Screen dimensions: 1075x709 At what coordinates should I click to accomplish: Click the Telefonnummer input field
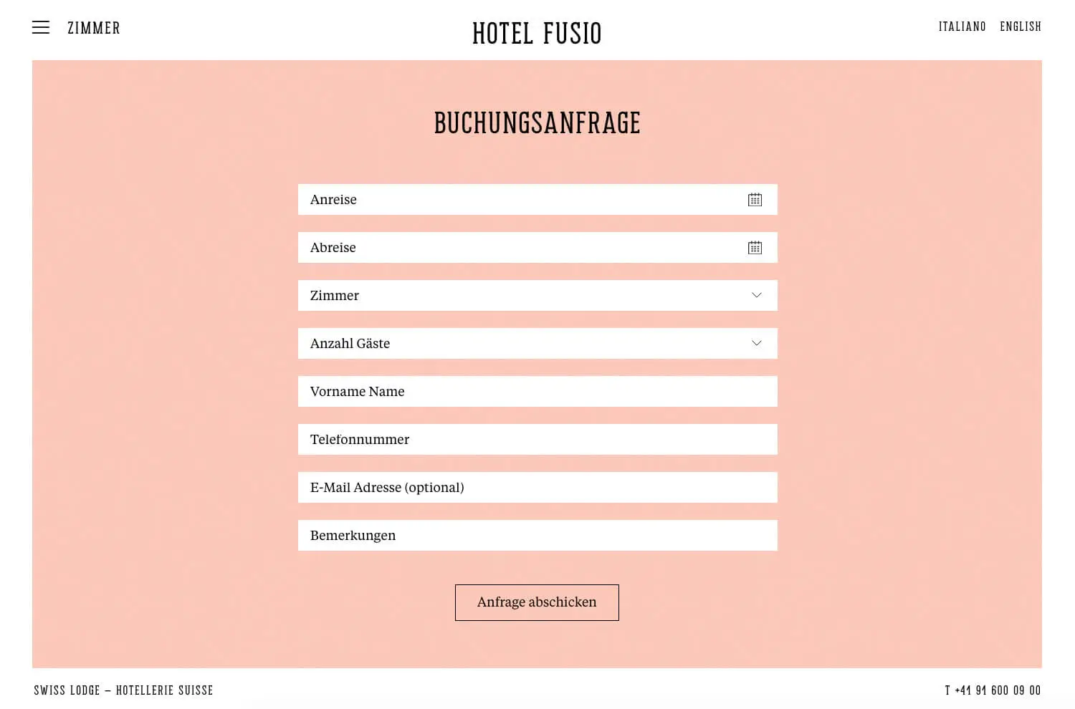(x=537, y=439)
